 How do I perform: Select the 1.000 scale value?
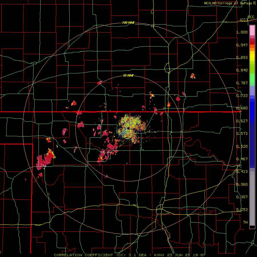tap(242, 32)
